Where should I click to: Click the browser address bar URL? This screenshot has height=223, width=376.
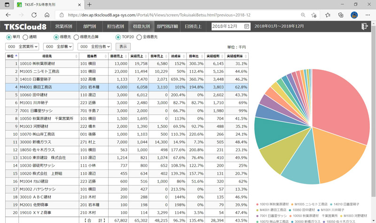point(159,15)
